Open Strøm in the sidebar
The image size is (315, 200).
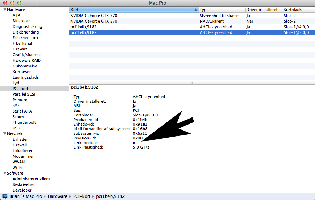click(18, 117)
